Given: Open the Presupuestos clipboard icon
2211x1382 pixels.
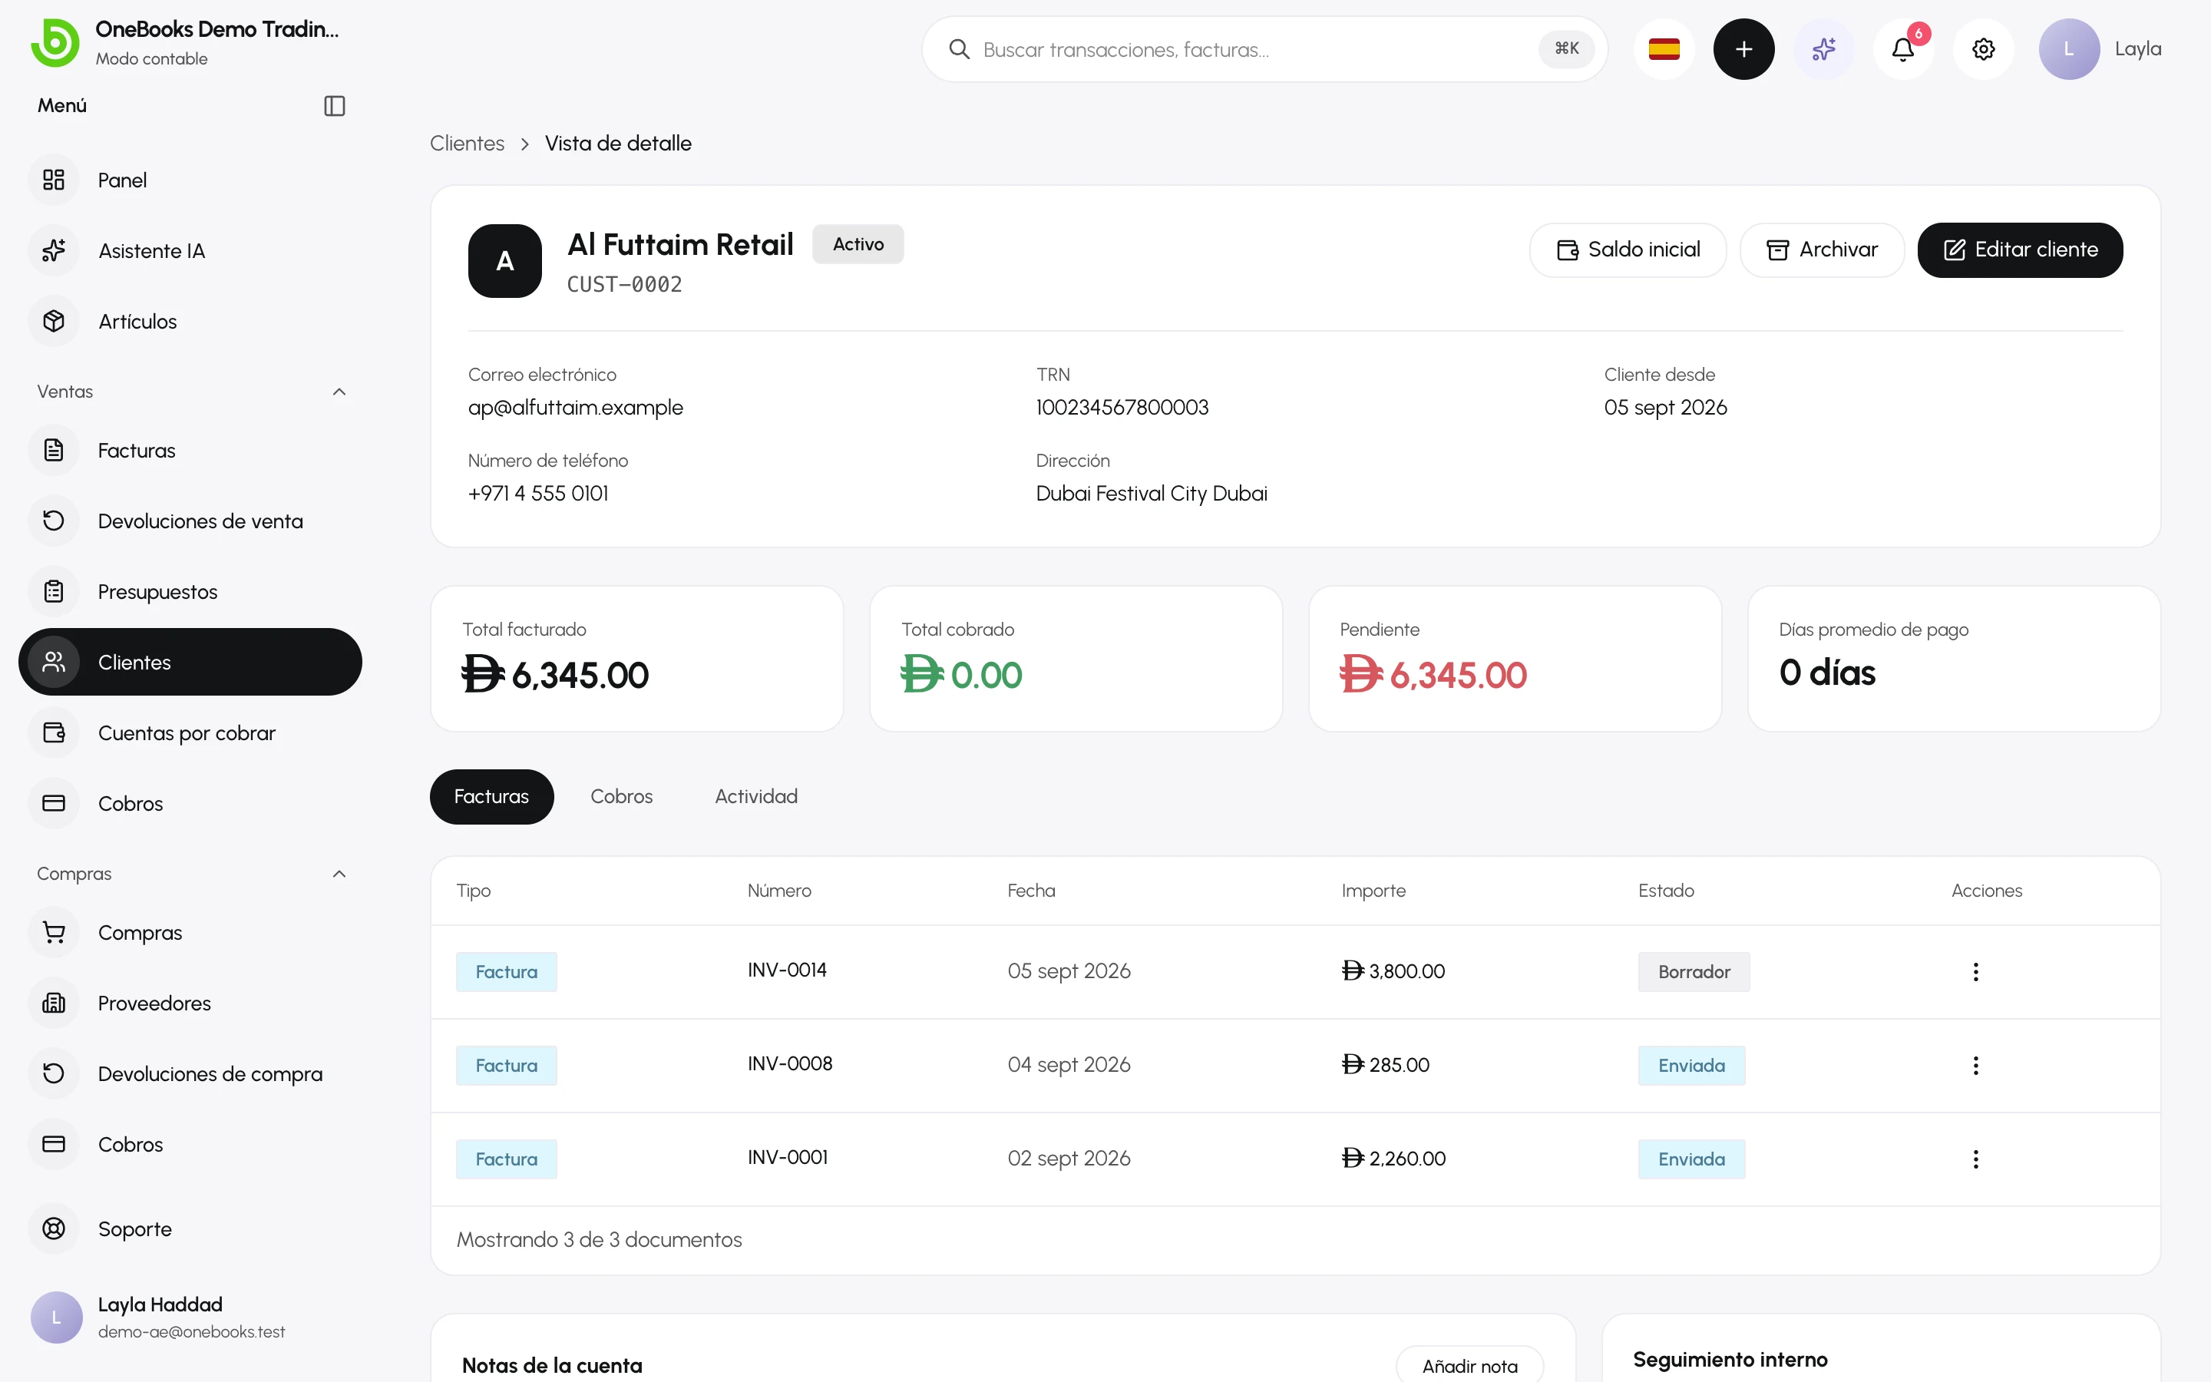Looking at the screenshot, I should (x=54, y=591).
